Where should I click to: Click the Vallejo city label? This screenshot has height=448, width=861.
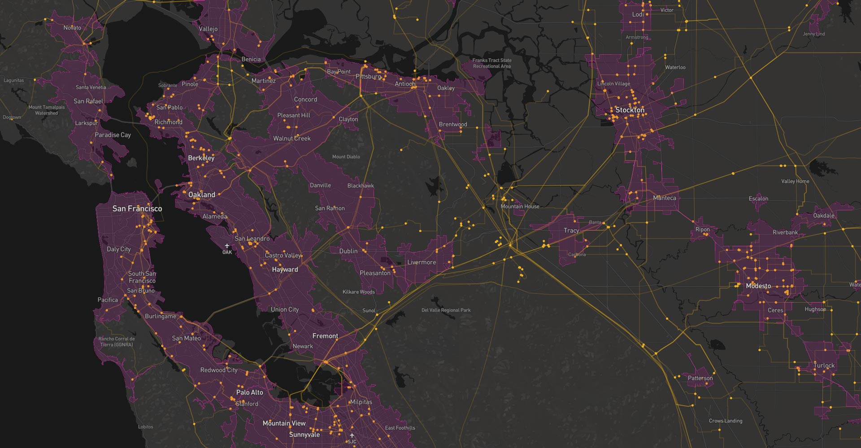(208, 29)
